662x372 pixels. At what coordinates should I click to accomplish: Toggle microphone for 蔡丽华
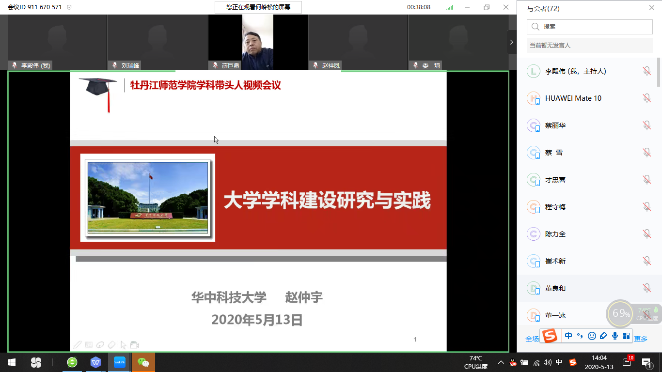(x=646, y=125)
